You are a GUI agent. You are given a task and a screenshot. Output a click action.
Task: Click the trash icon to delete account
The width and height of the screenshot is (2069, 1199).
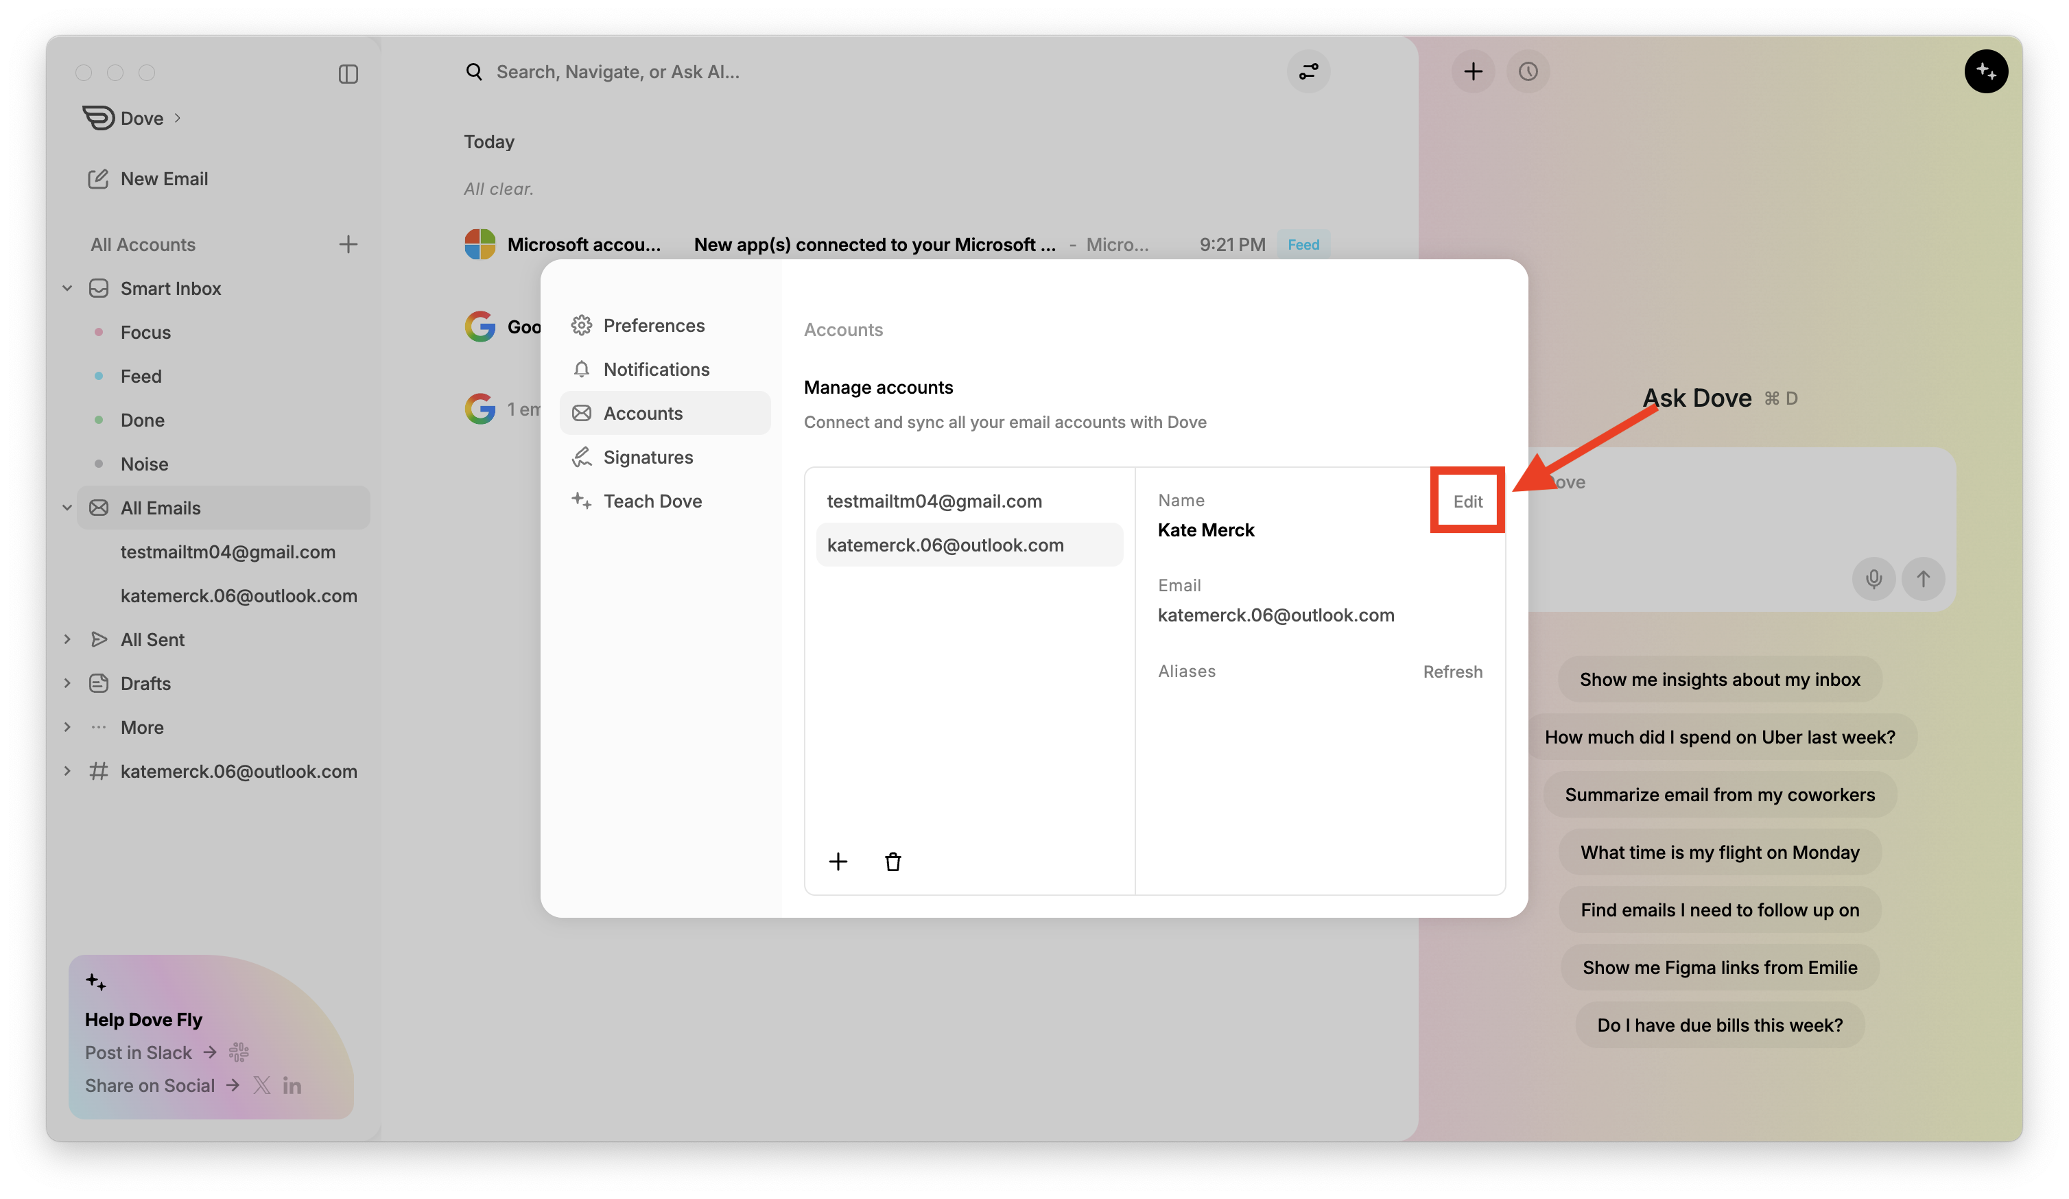click(892, 862)
